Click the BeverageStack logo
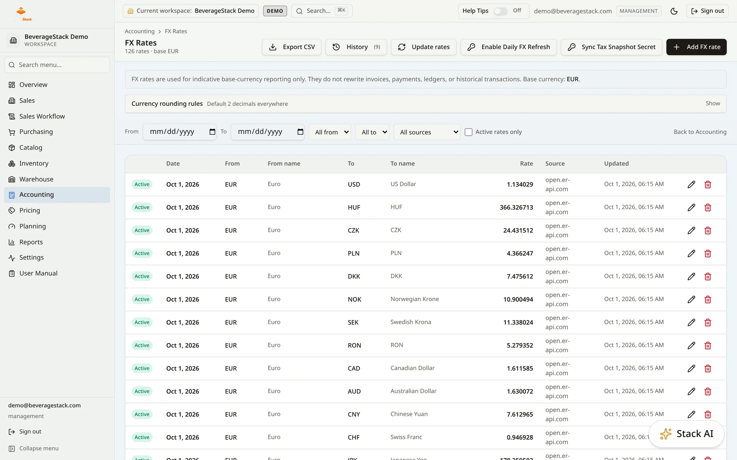 point(21,14)
